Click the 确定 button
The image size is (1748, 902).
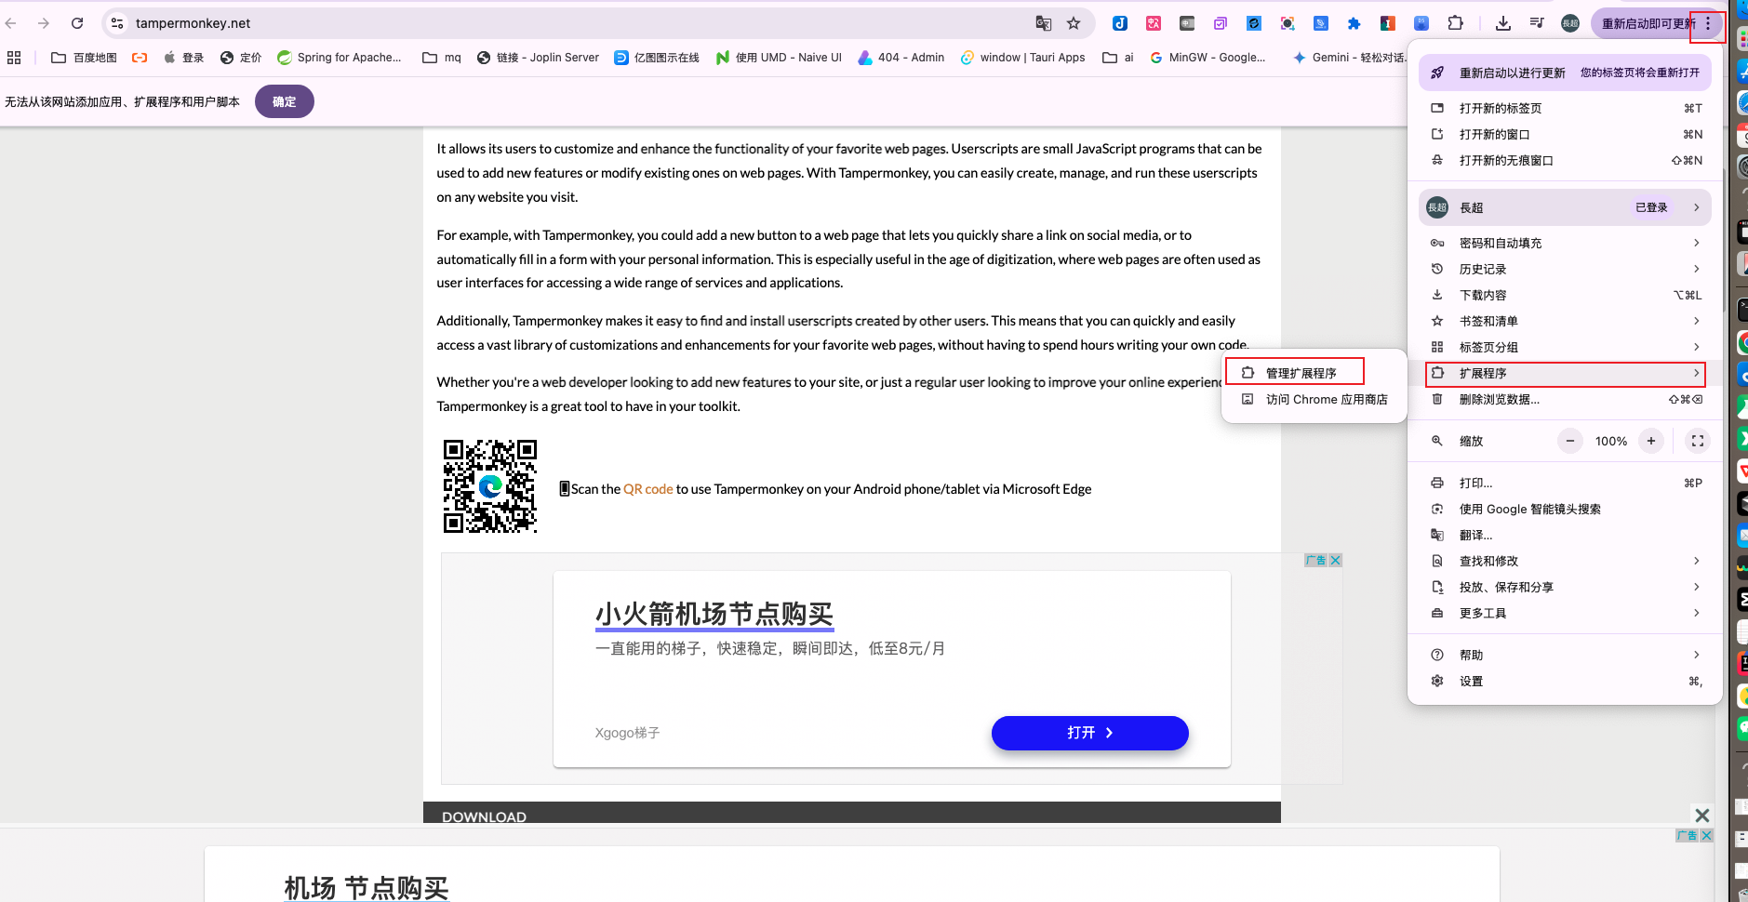point(284,101)
